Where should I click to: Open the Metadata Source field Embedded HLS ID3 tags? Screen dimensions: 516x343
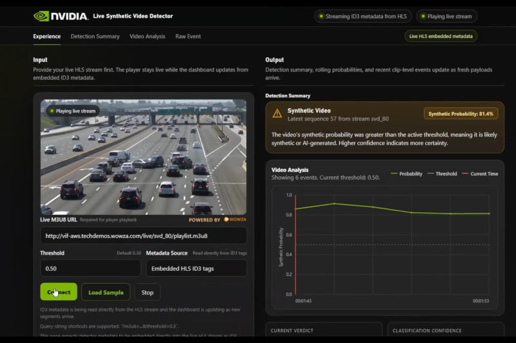[x=196, y=268]
